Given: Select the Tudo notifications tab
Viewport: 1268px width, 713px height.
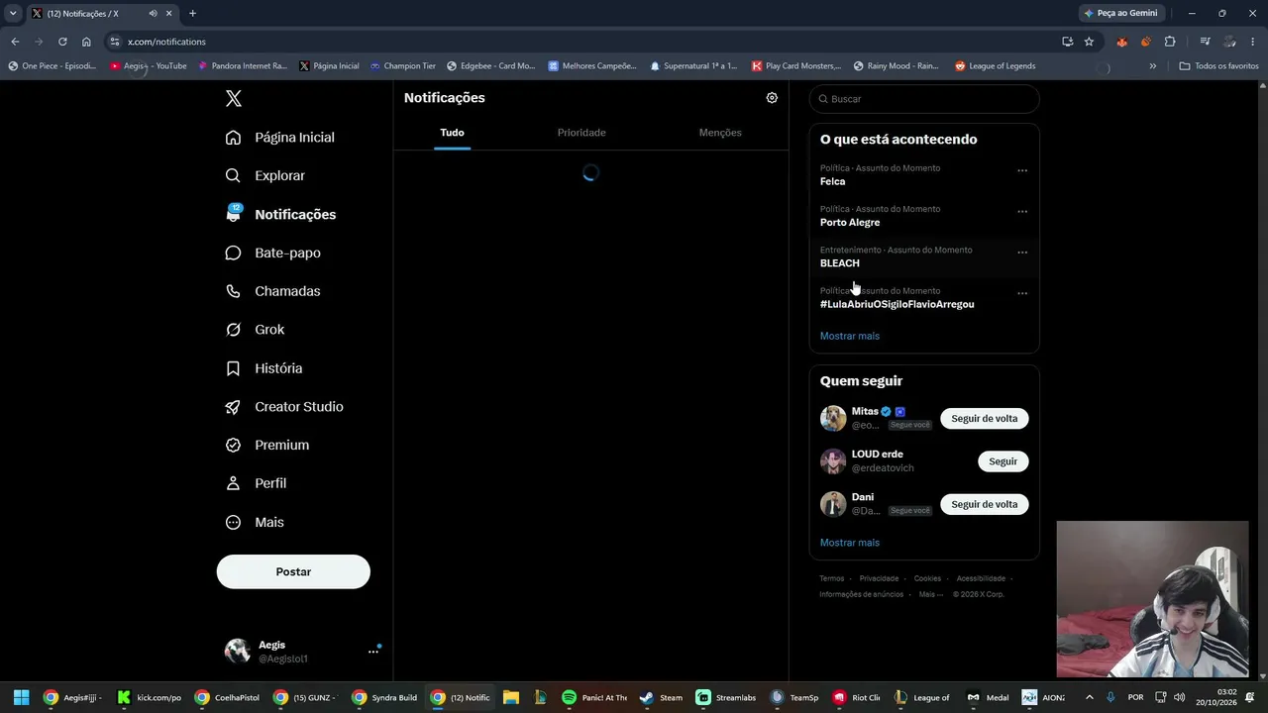Looking at the screenshot, I should point(452,133).
